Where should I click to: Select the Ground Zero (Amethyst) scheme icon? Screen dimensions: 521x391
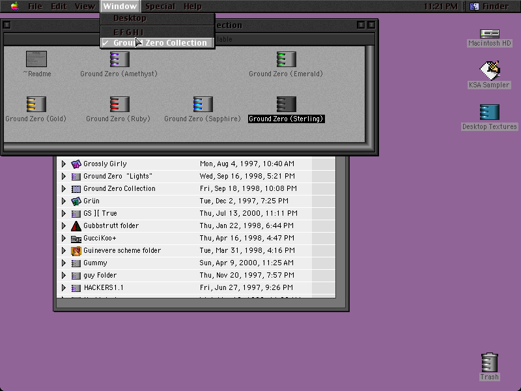pyautogui.click(x=119, y=59)
